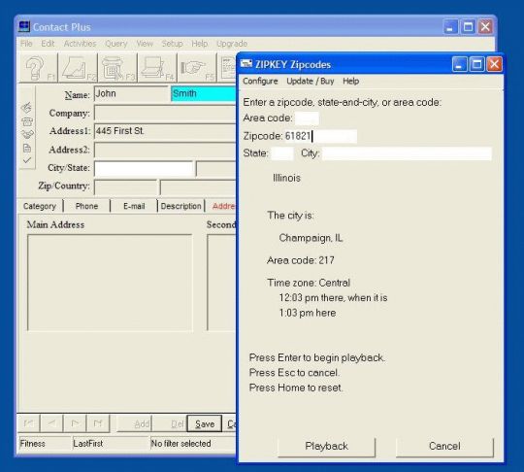Click the Cancel button in ZIPKEY

pyautogui.click(x=444, y=446)
